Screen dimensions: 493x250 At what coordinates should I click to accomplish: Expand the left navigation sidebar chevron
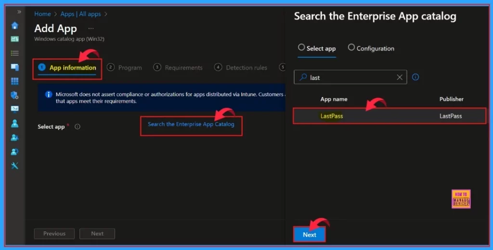pyautogui.click(x=19, y=12)
